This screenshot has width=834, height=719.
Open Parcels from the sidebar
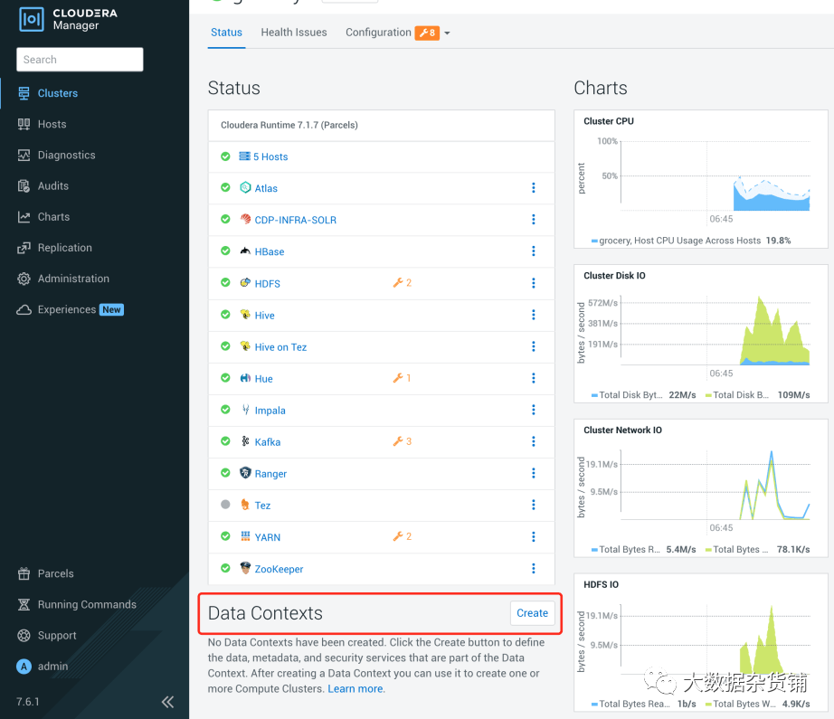pos(55,573)
